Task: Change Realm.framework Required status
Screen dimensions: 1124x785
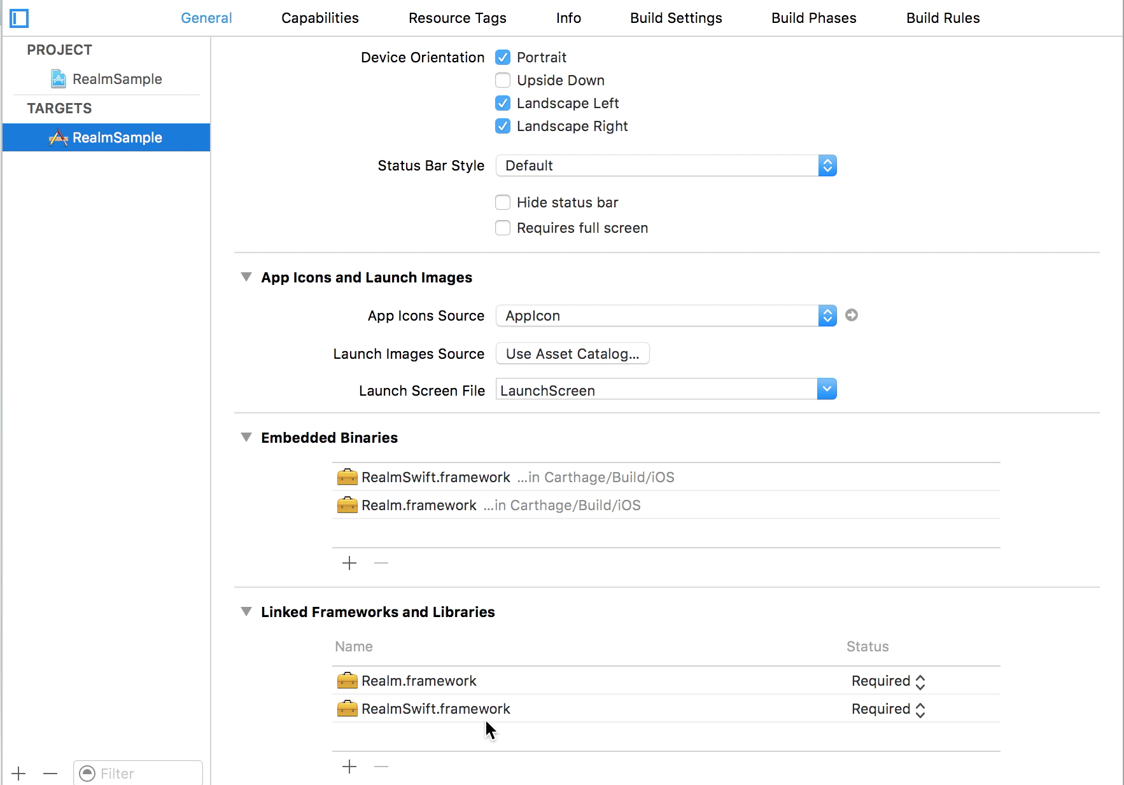Action: [889, 681]
